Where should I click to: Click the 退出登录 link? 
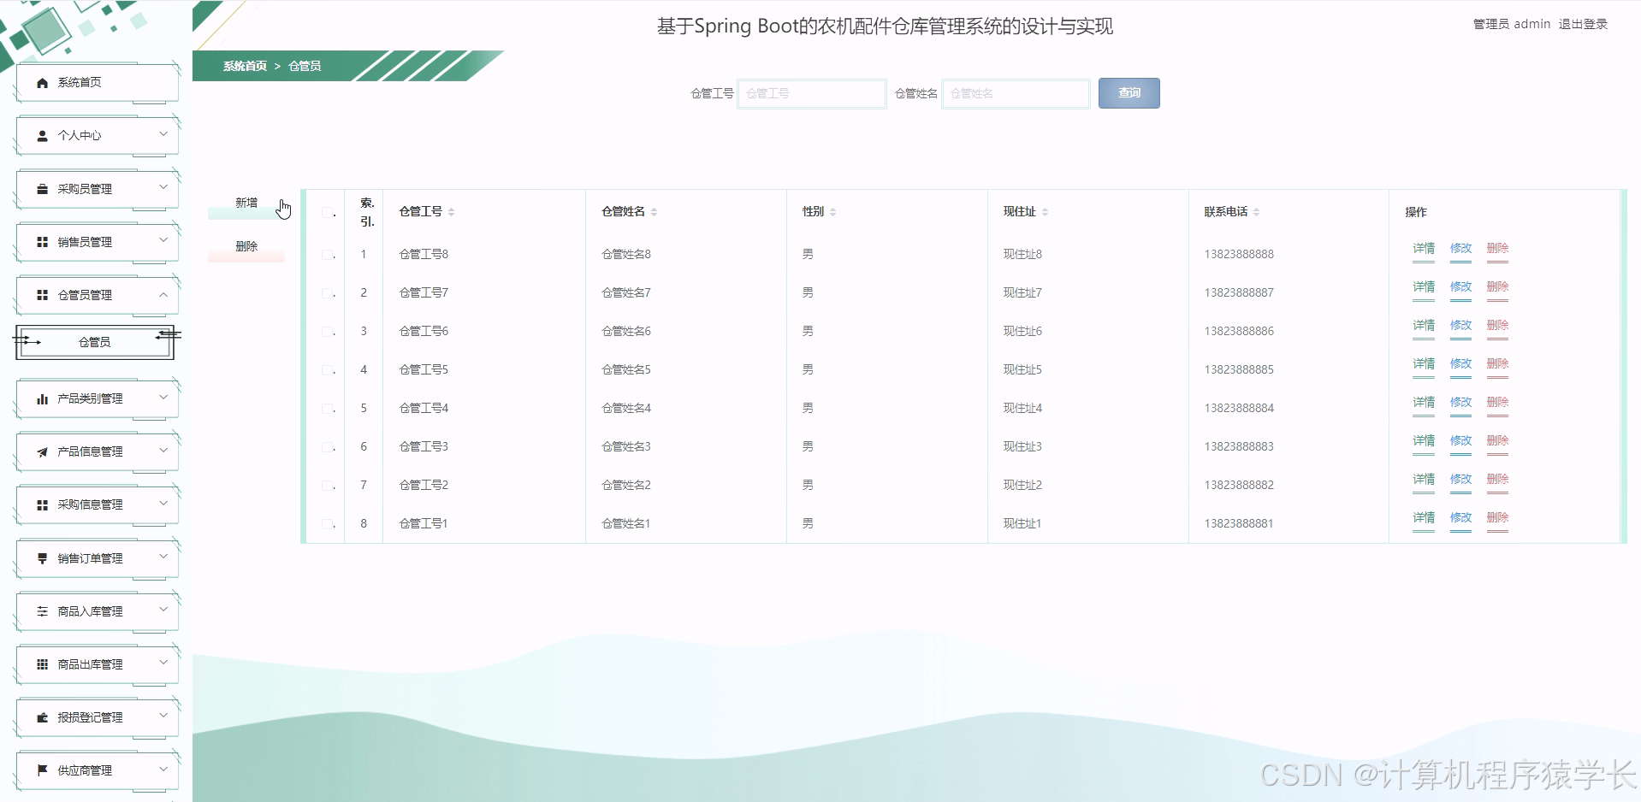[x=1584, y=23]
